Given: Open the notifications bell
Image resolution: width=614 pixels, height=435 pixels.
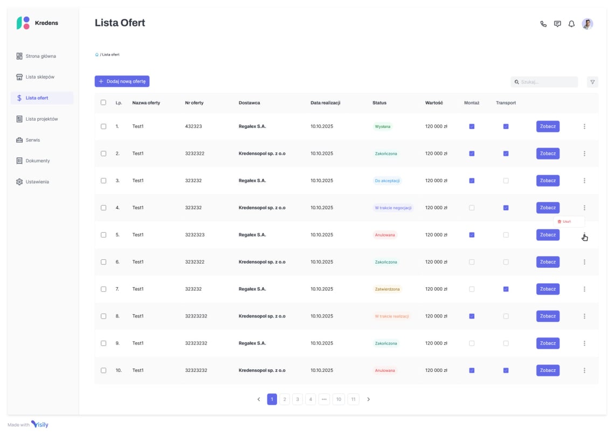Looking at the screenshot, I should (x=571, y=24).
